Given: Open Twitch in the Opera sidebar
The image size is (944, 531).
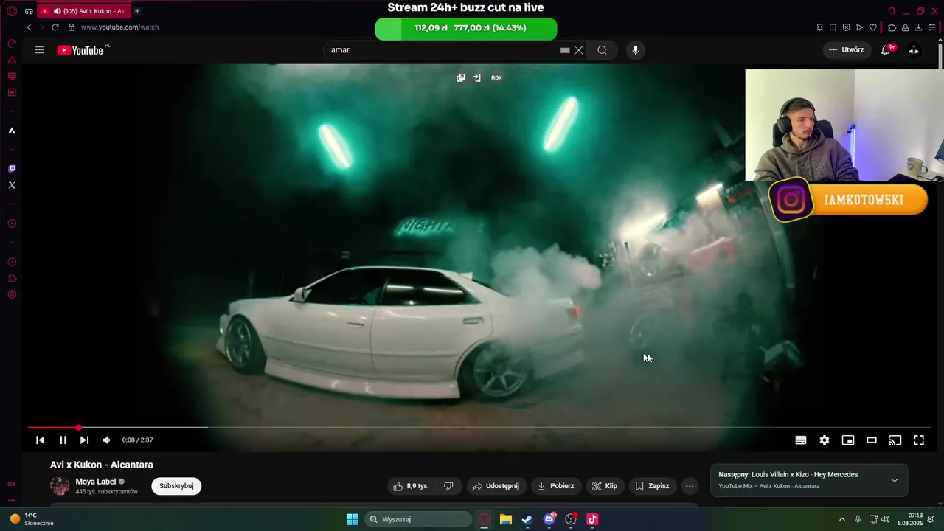Looking at the screenshot, I should pos(12,169).
